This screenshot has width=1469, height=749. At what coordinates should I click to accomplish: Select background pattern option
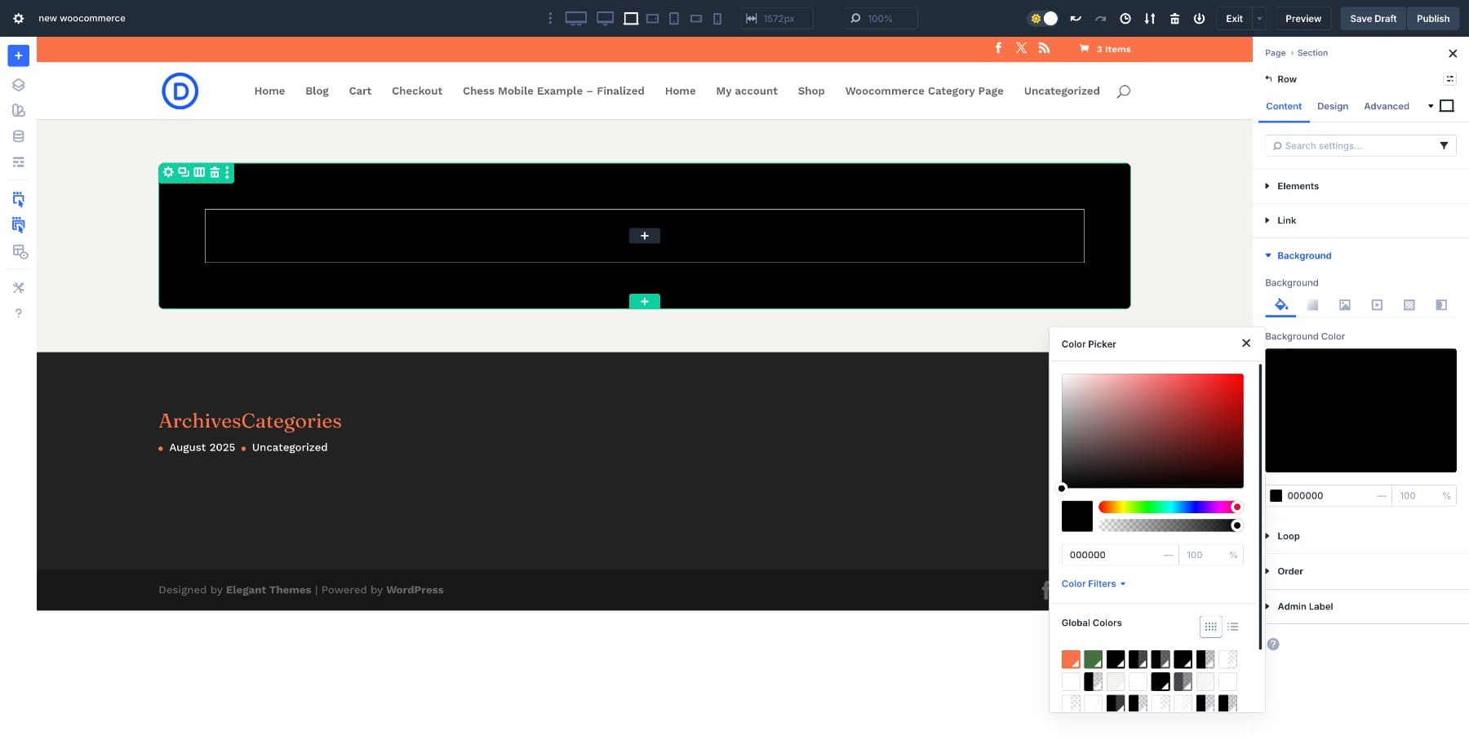tap(1409, 304)
